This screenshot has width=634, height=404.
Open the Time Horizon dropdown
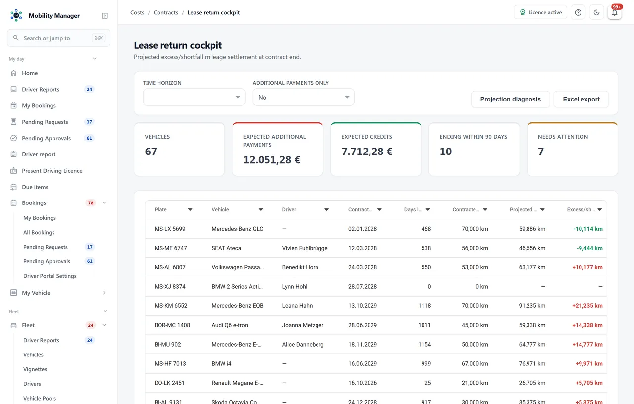(x=194, y=97)
